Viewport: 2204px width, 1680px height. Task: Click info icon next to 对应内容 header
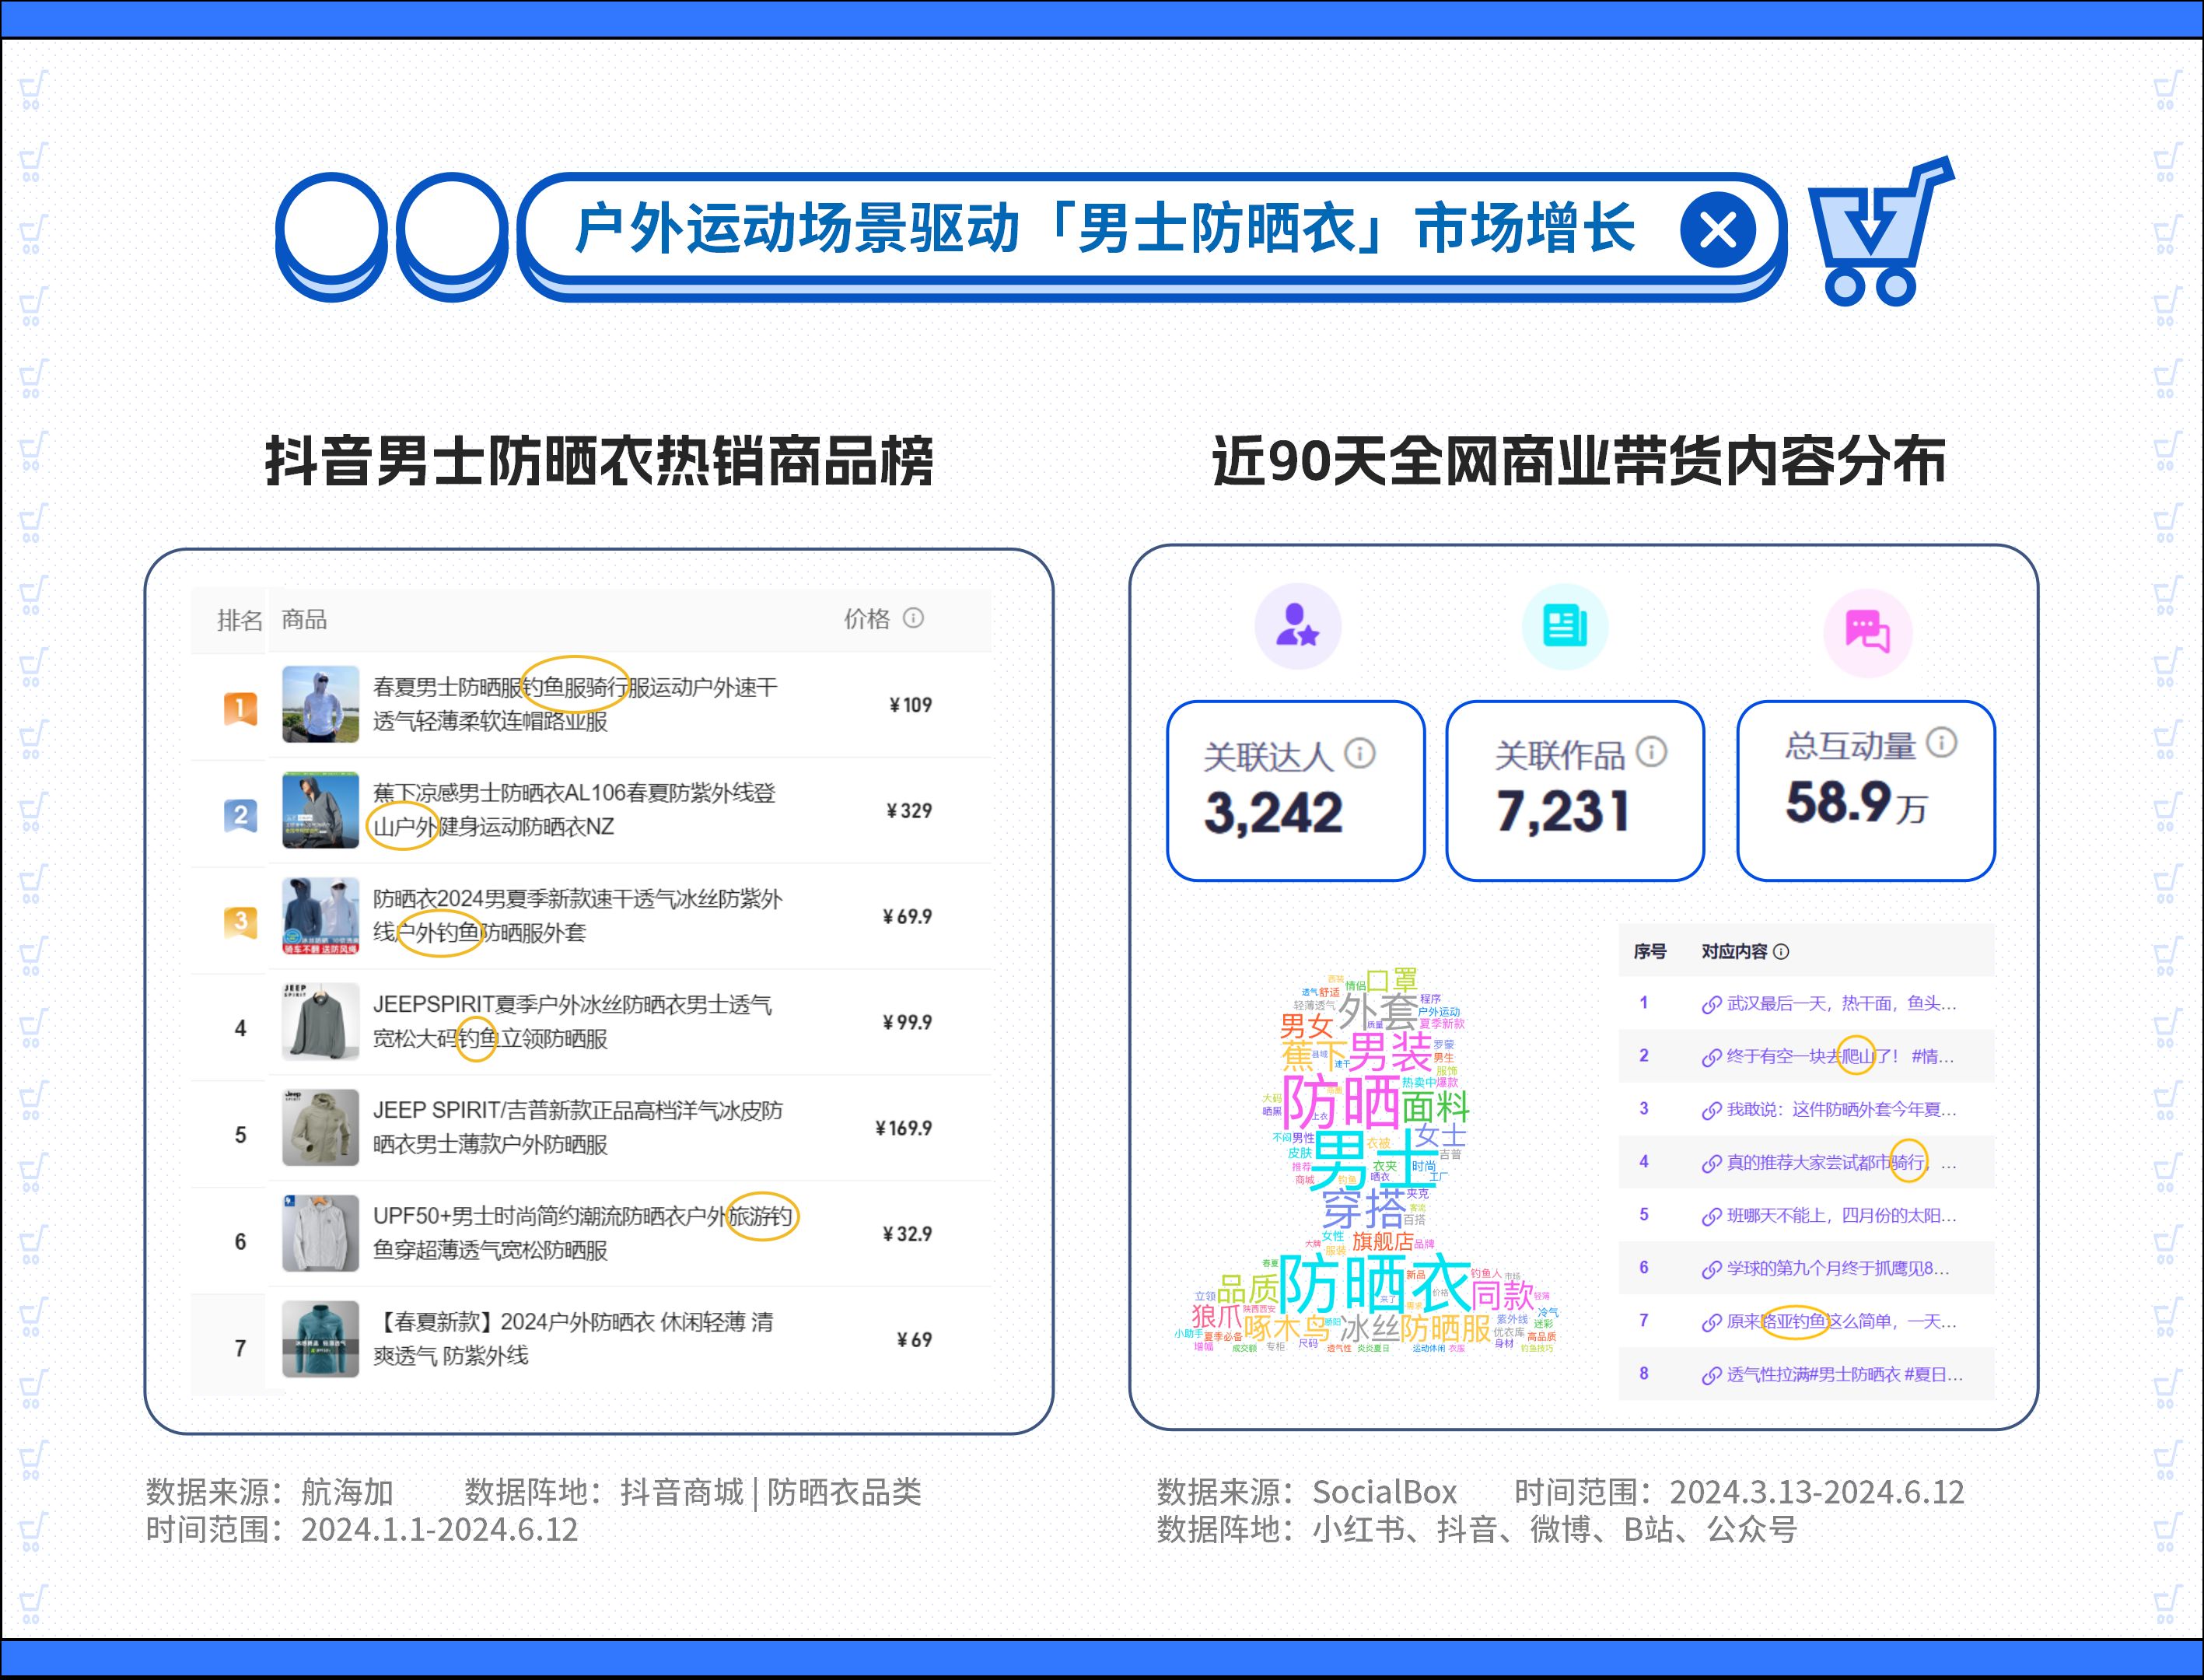point(1781,952)
